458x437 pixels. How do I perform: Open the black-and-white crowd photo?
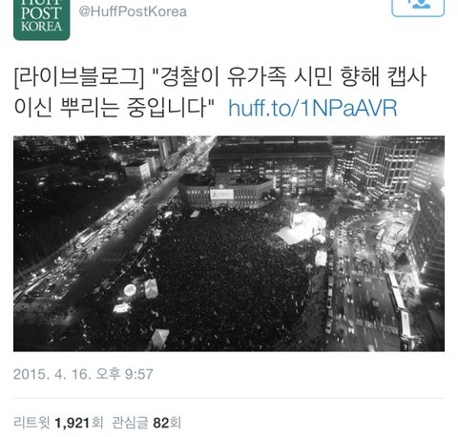pos(229,243)
